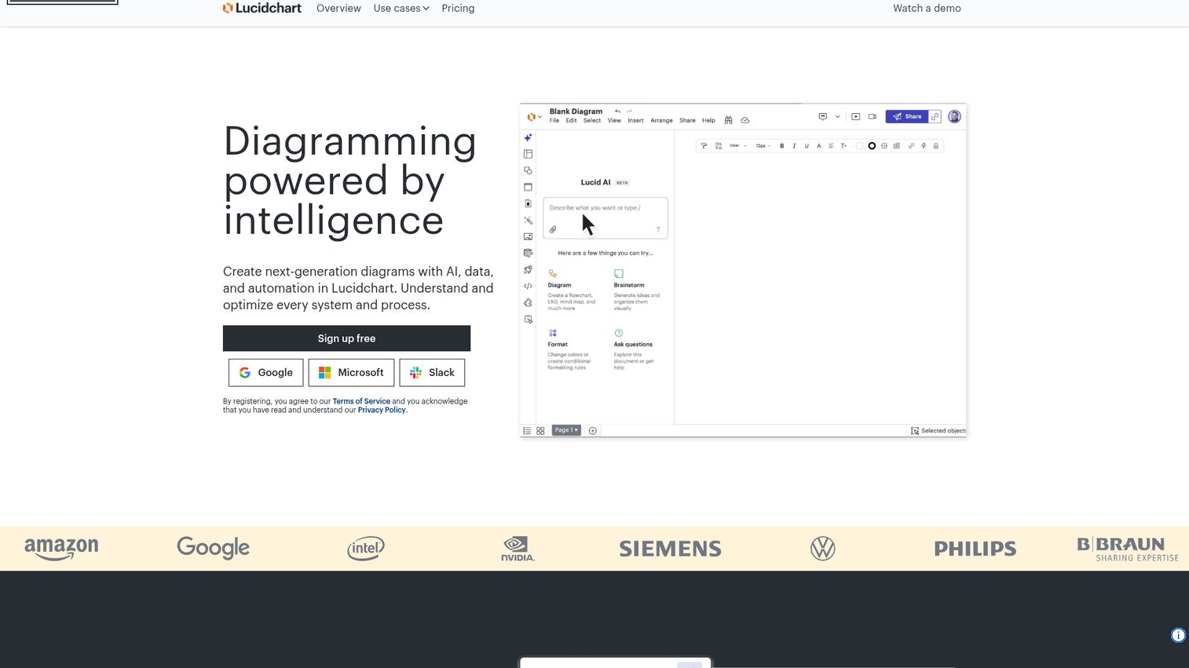Click the Lucid AI sparkle icon in editor preview
The width and height of the screenshot is (1189, 668).
528,137
